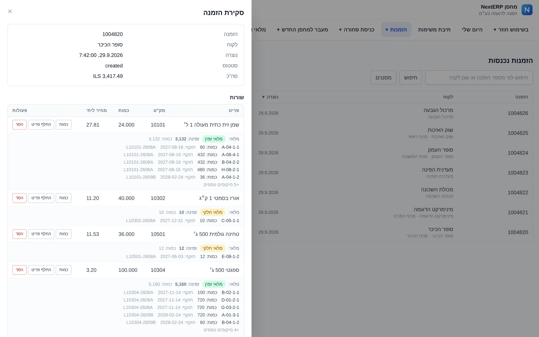The width and height of the screenshot is (539, 337).
Task: Replace item on tahini line 10501
Action: click(41, 234)
